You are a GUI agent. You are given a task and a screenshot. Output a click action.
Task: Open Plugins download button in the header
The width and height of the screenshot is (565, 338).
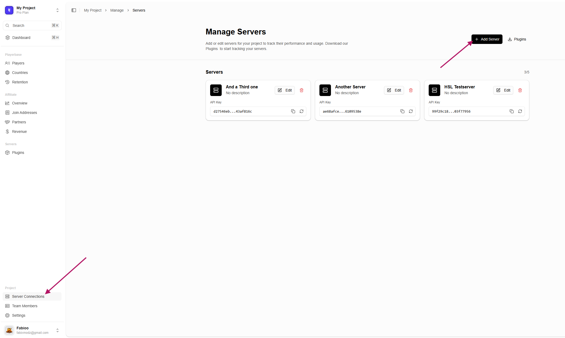point(517,39)
